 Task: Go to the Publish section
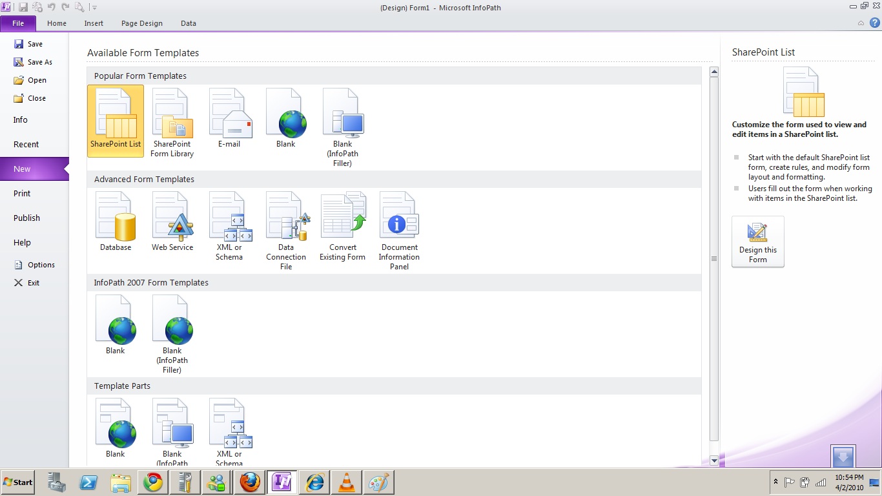[x=27, y=218]
